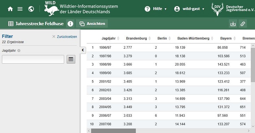The height and width of the screenshot is (133, 255).
Task: Click the 22 Ergebnisse result count
Action: (x=13, y=42)
